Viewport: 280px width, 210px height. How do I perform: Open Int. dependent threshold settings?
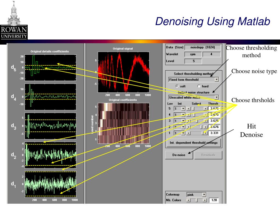tap(194, 143)
